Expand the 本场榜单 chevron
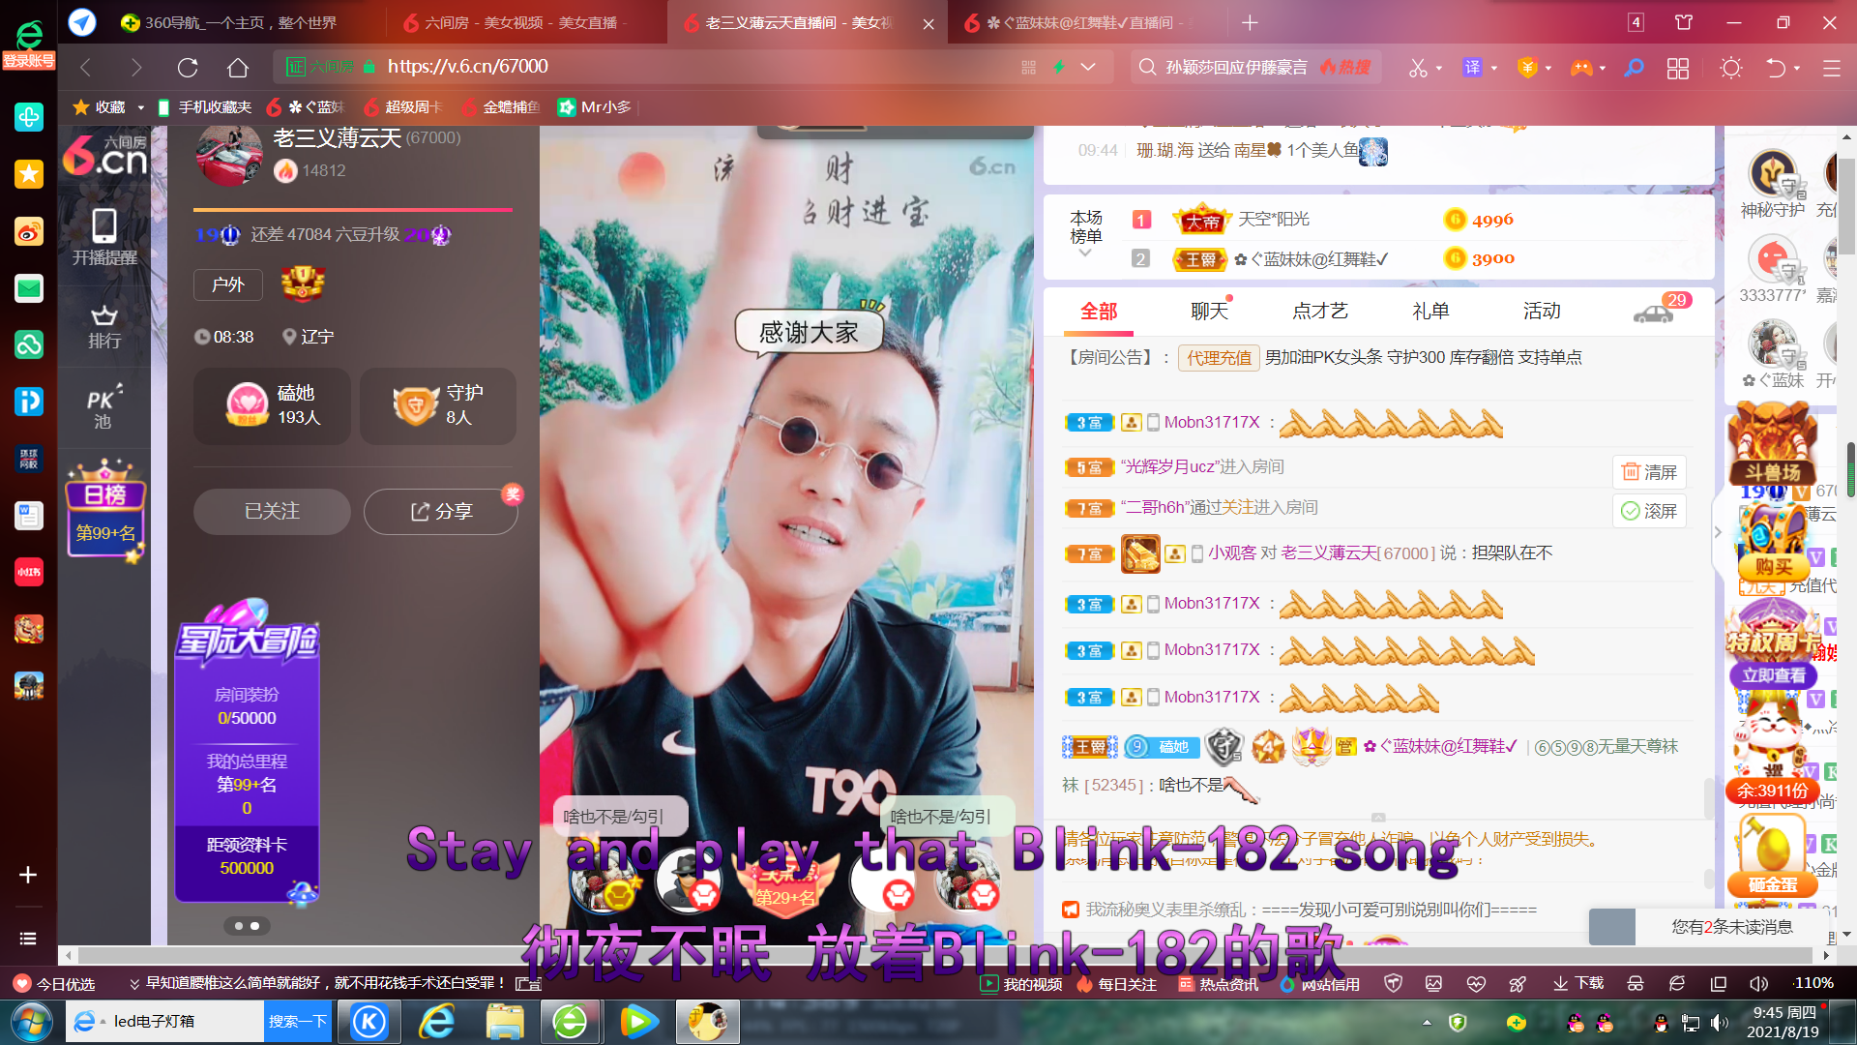This screenshot has height=1045, width=1857. (x=1085, y=253)
